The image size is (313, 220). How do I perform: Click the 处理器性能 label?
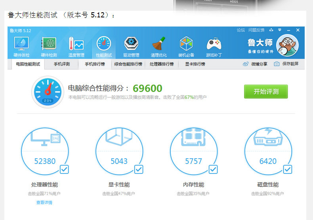[44, 184]
